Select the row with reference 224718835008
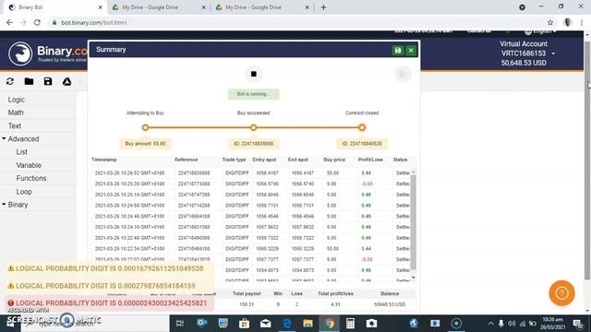This screenshot has width=591, height=332. pos(251,173)
